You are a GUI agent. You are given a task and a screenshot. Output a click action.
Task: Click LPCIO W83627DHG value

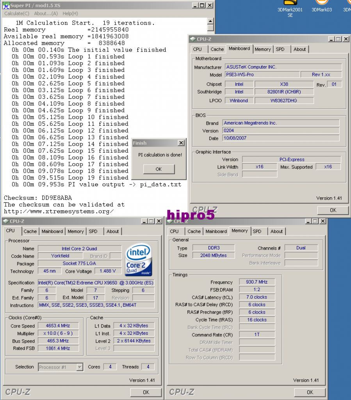point(284,100)
